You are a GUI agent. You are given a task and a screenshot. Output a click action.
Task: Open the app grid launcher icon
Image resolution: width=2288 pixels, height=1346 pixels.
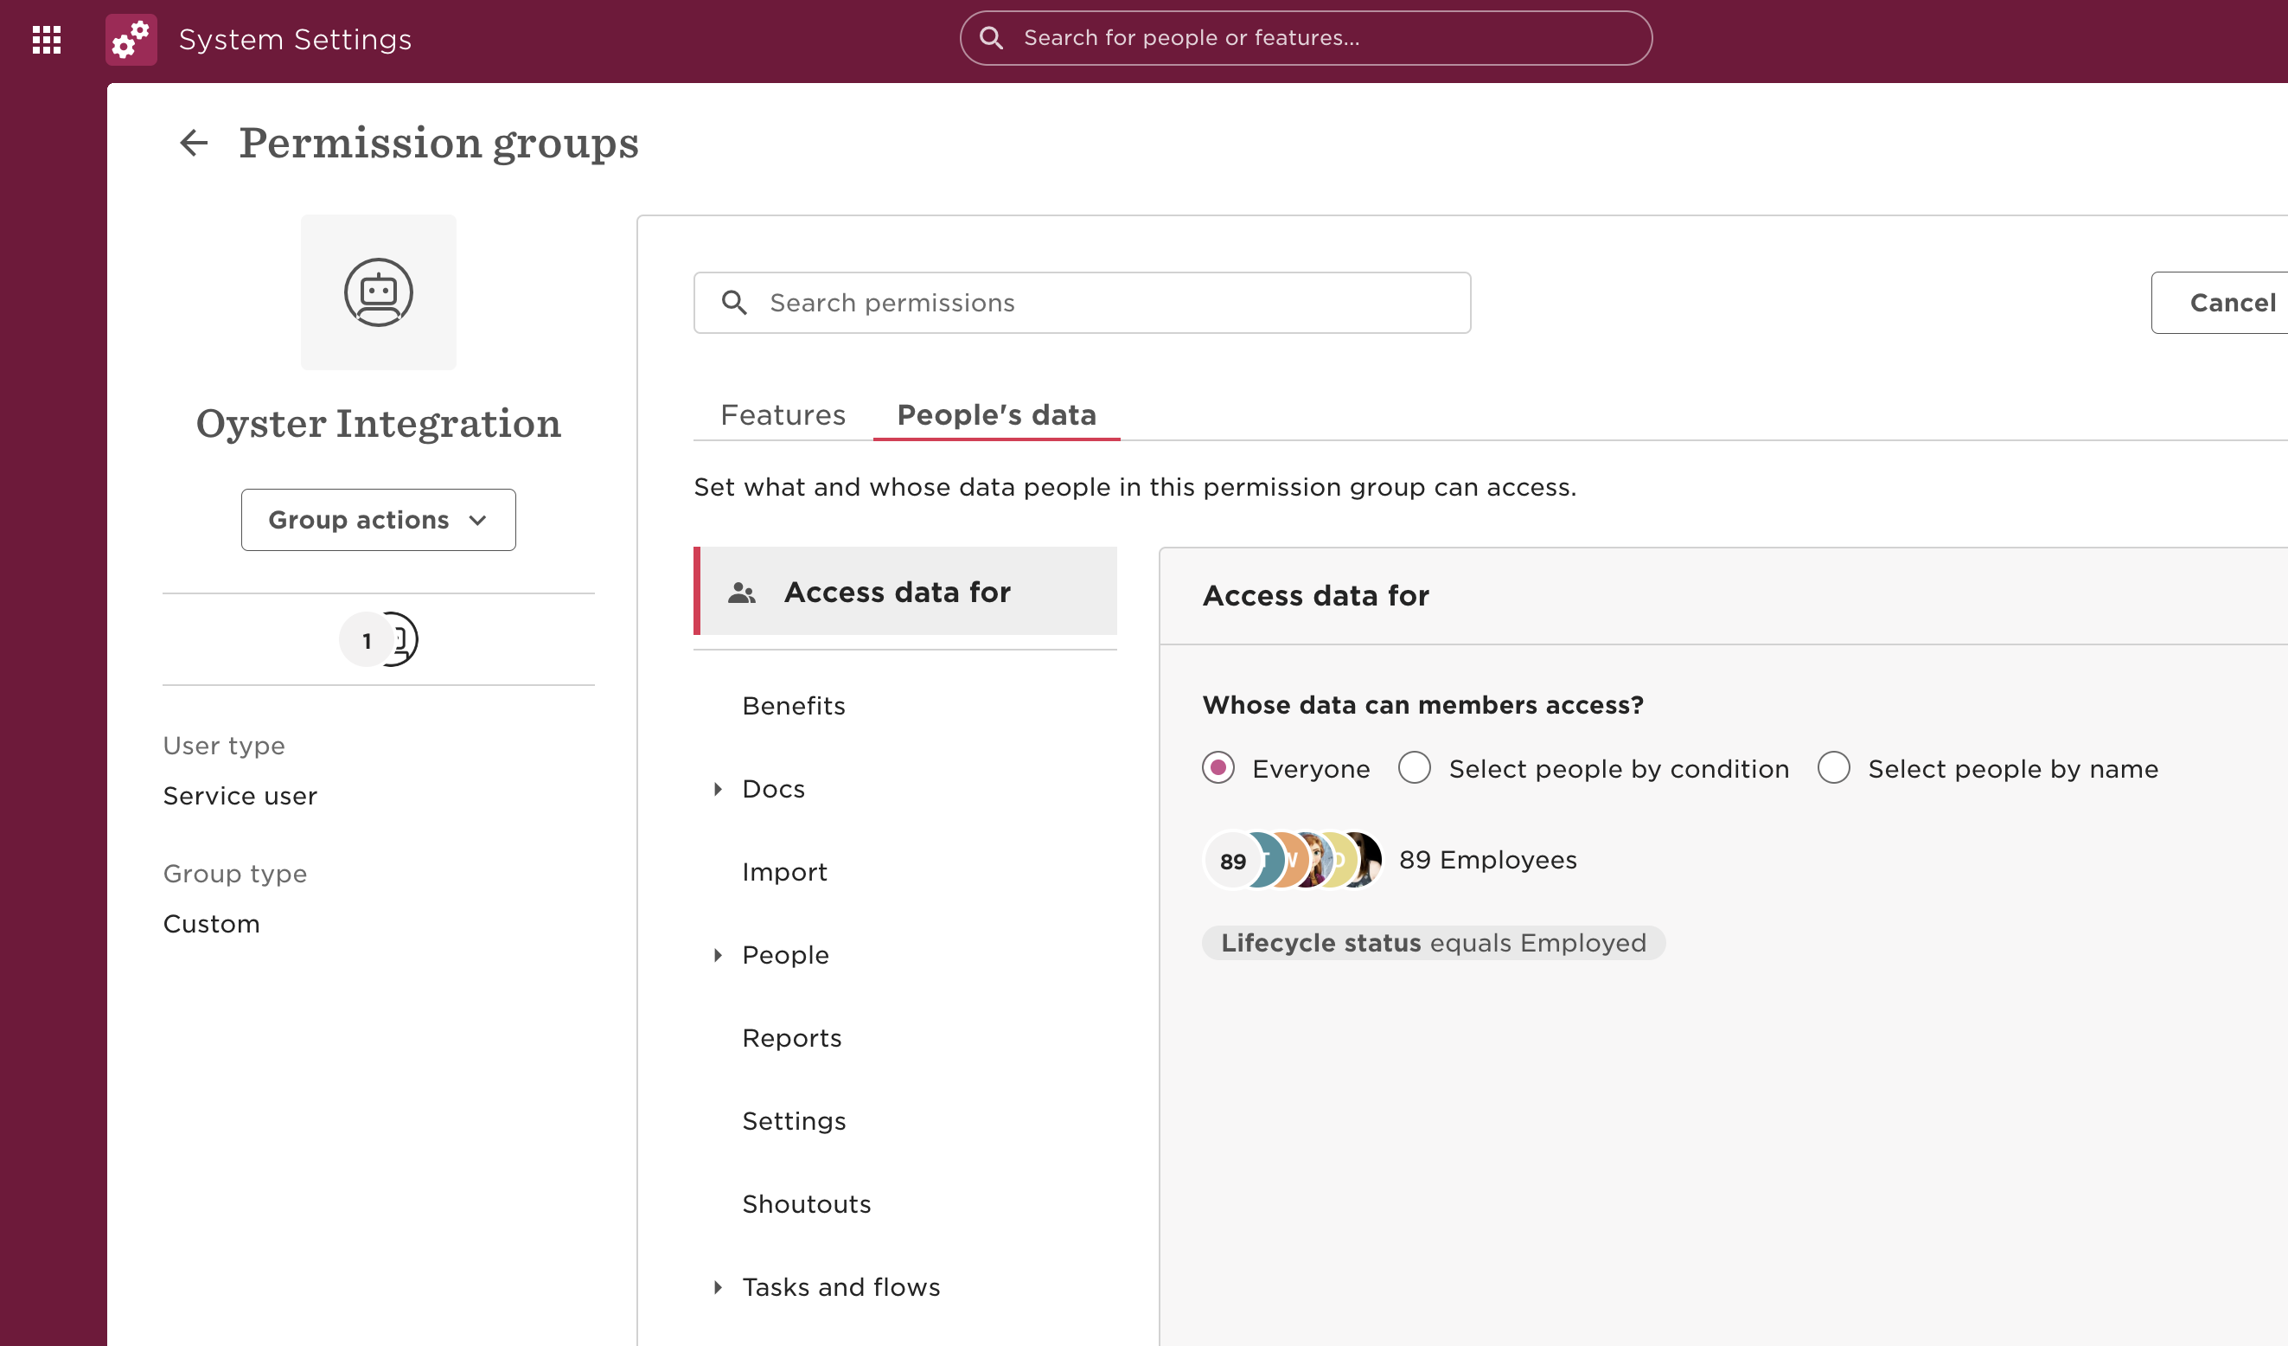pos(47,39)
